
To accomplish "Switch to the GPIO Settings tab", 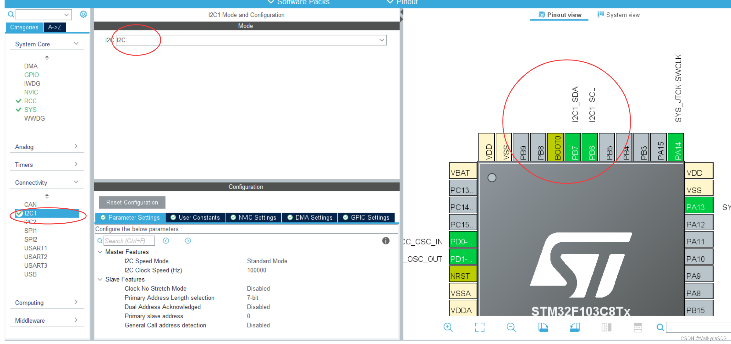I will point(366,218).
